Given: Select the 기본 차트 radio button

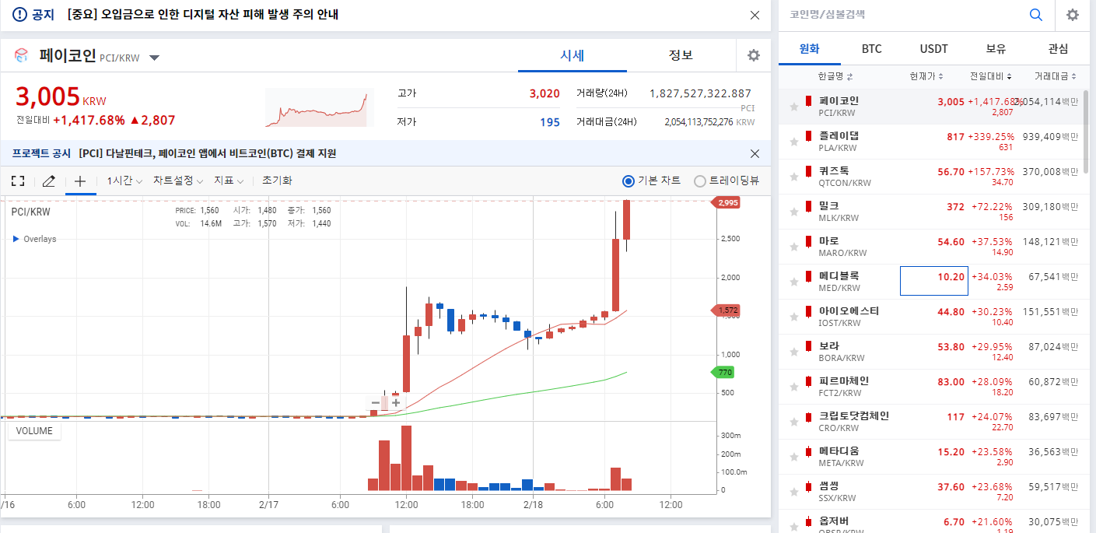Looking at the screenshot, I should [629, 181].
